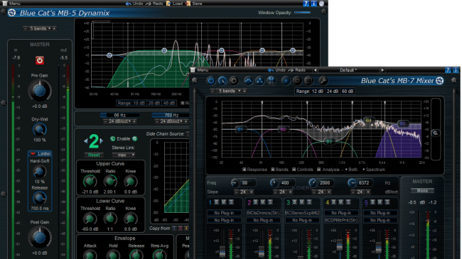Screen dimensions: 462x259
Task: Click Undo in the MB-7 Mixer toolbar
Action: (x=276, y=70)
